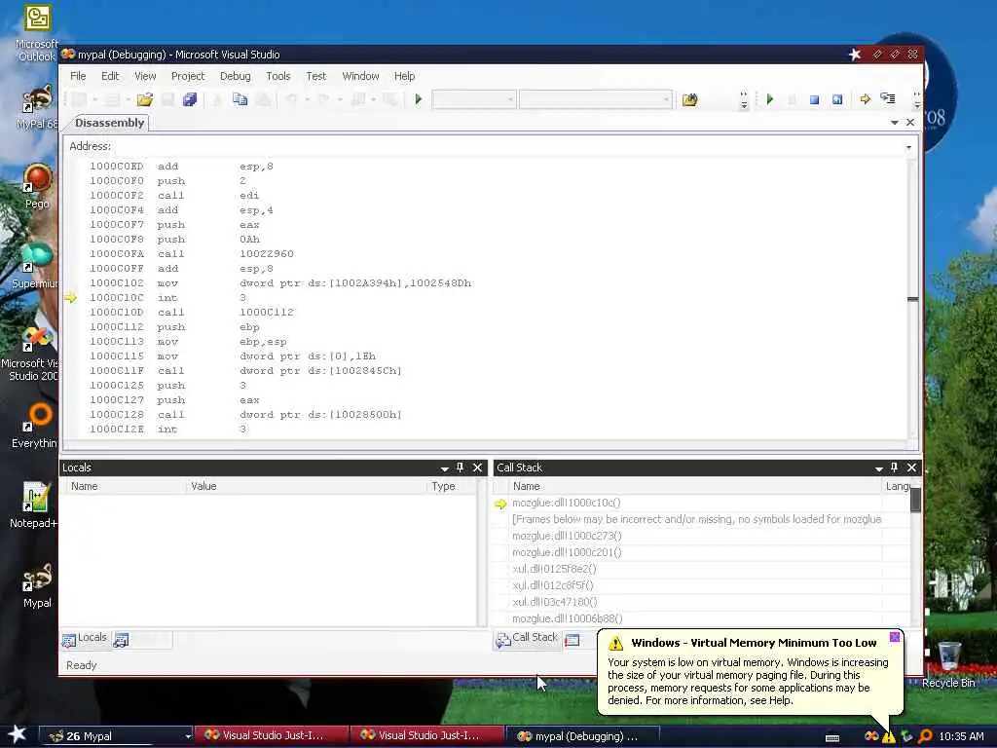Open the Supermium desktop shortcut

tap(37, 266)
